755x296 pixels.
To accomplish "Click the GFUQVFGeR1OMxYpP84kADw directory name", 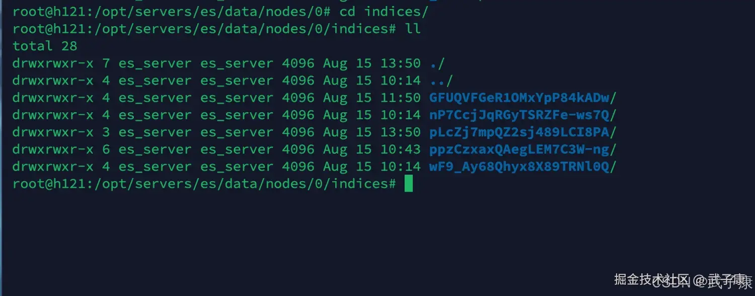I will tap(522, 98).
